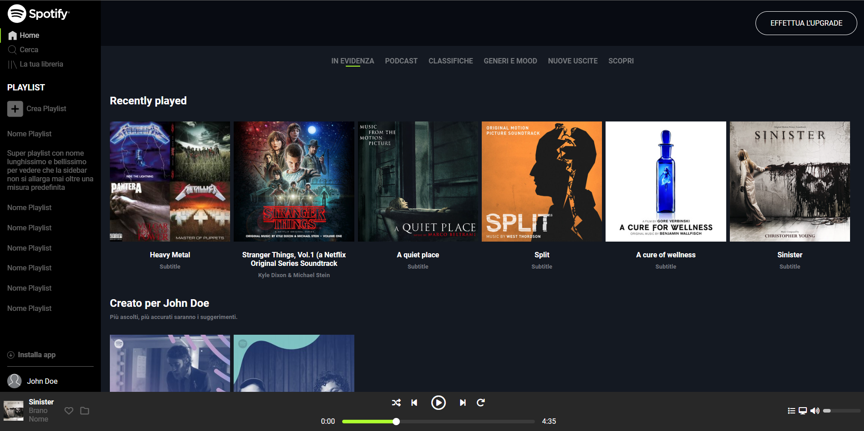Open the devices available icon
The image size is (864, 431).
[803, 411]
